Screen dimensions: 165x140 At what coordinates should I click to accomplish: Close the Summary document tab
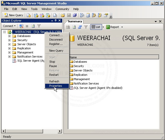[x=160, y=21]
